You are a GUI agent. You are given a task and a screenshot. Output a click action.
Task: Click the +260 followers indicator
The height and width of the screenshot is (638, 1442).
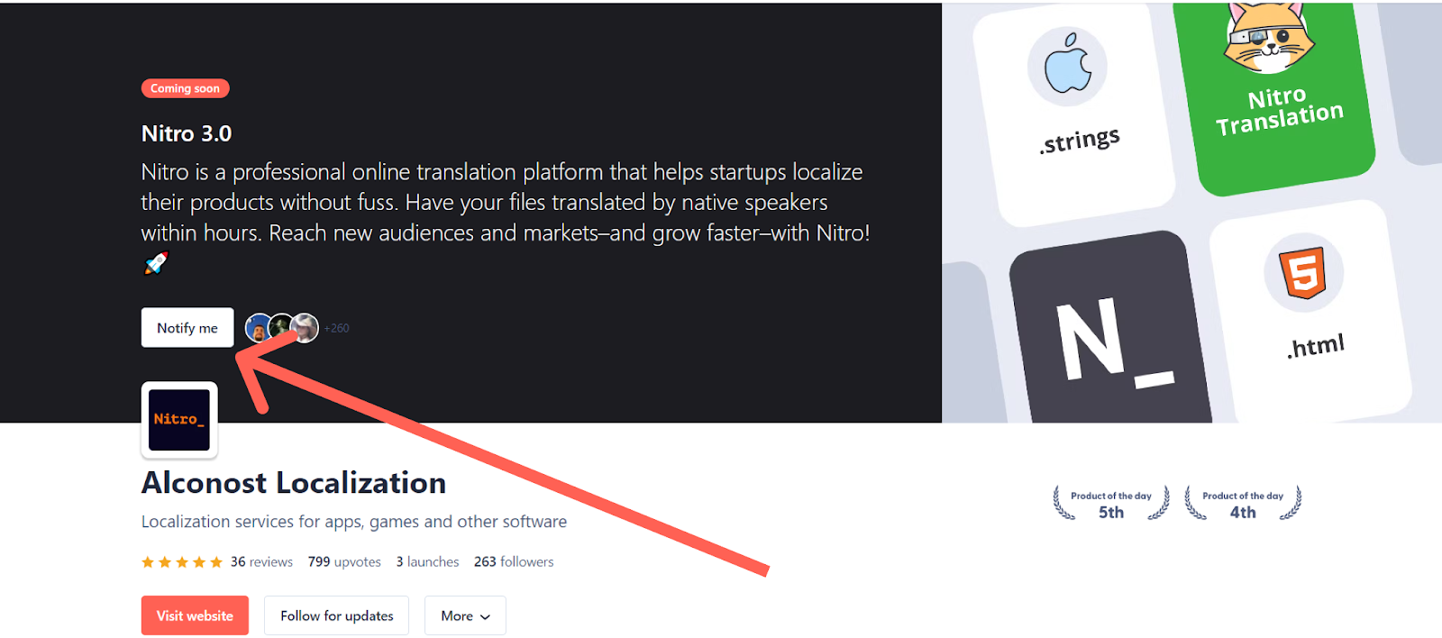pyautogui.click(x=335, y=328)
